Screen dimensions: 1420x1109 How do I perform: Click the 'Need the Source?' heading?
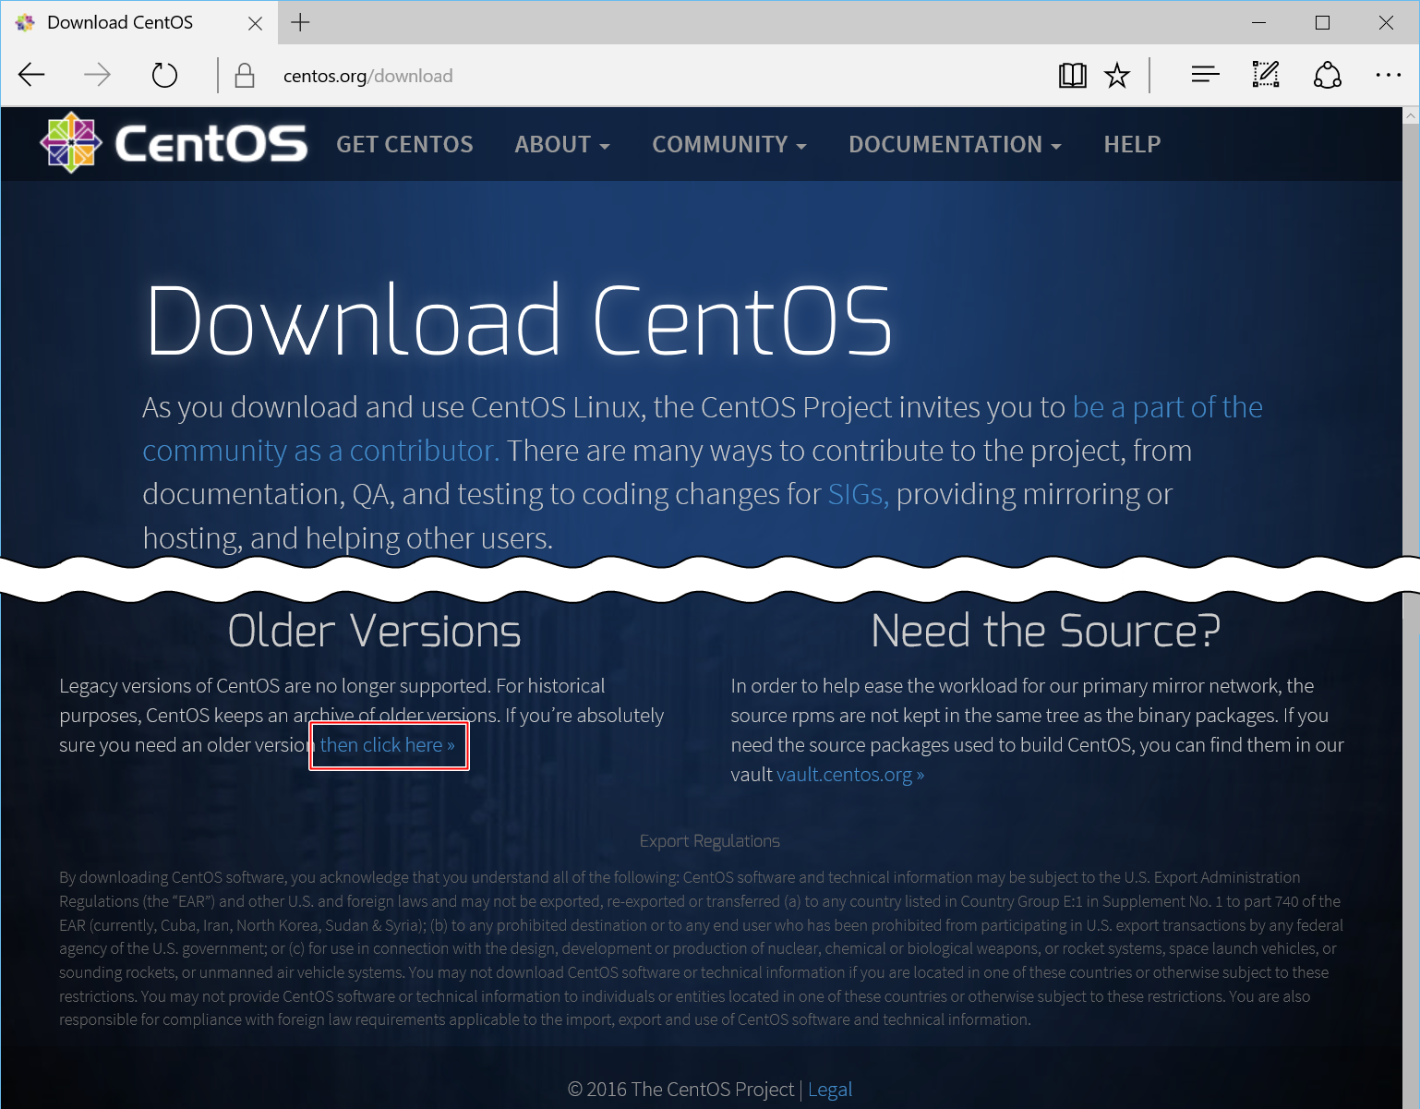(x=1045, y=632)
